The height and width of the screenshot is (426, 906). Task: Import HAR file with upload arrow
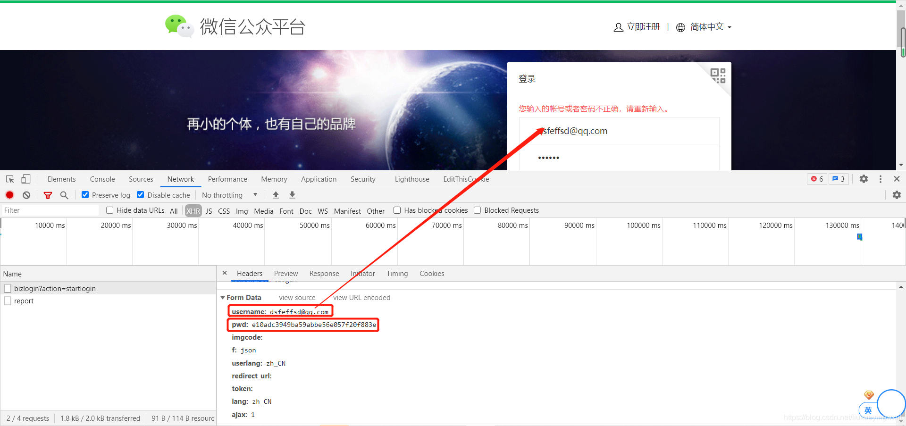click(x=276, y=195)
